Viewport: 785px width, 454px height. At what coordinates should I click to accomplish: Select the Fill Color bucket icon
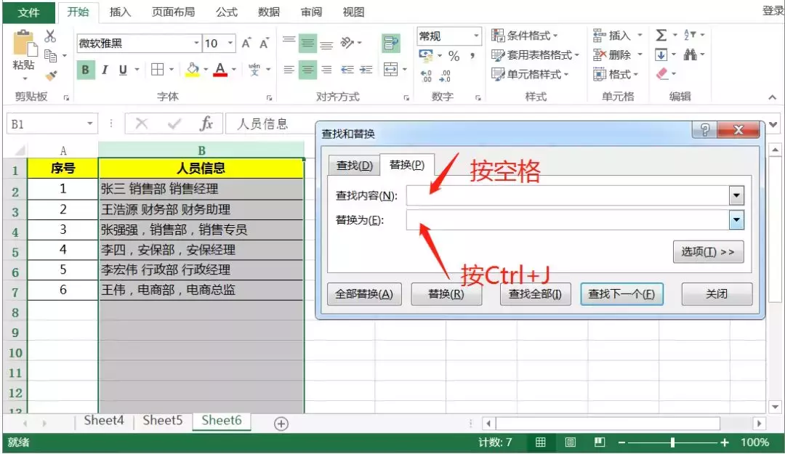tap(193, 70)
